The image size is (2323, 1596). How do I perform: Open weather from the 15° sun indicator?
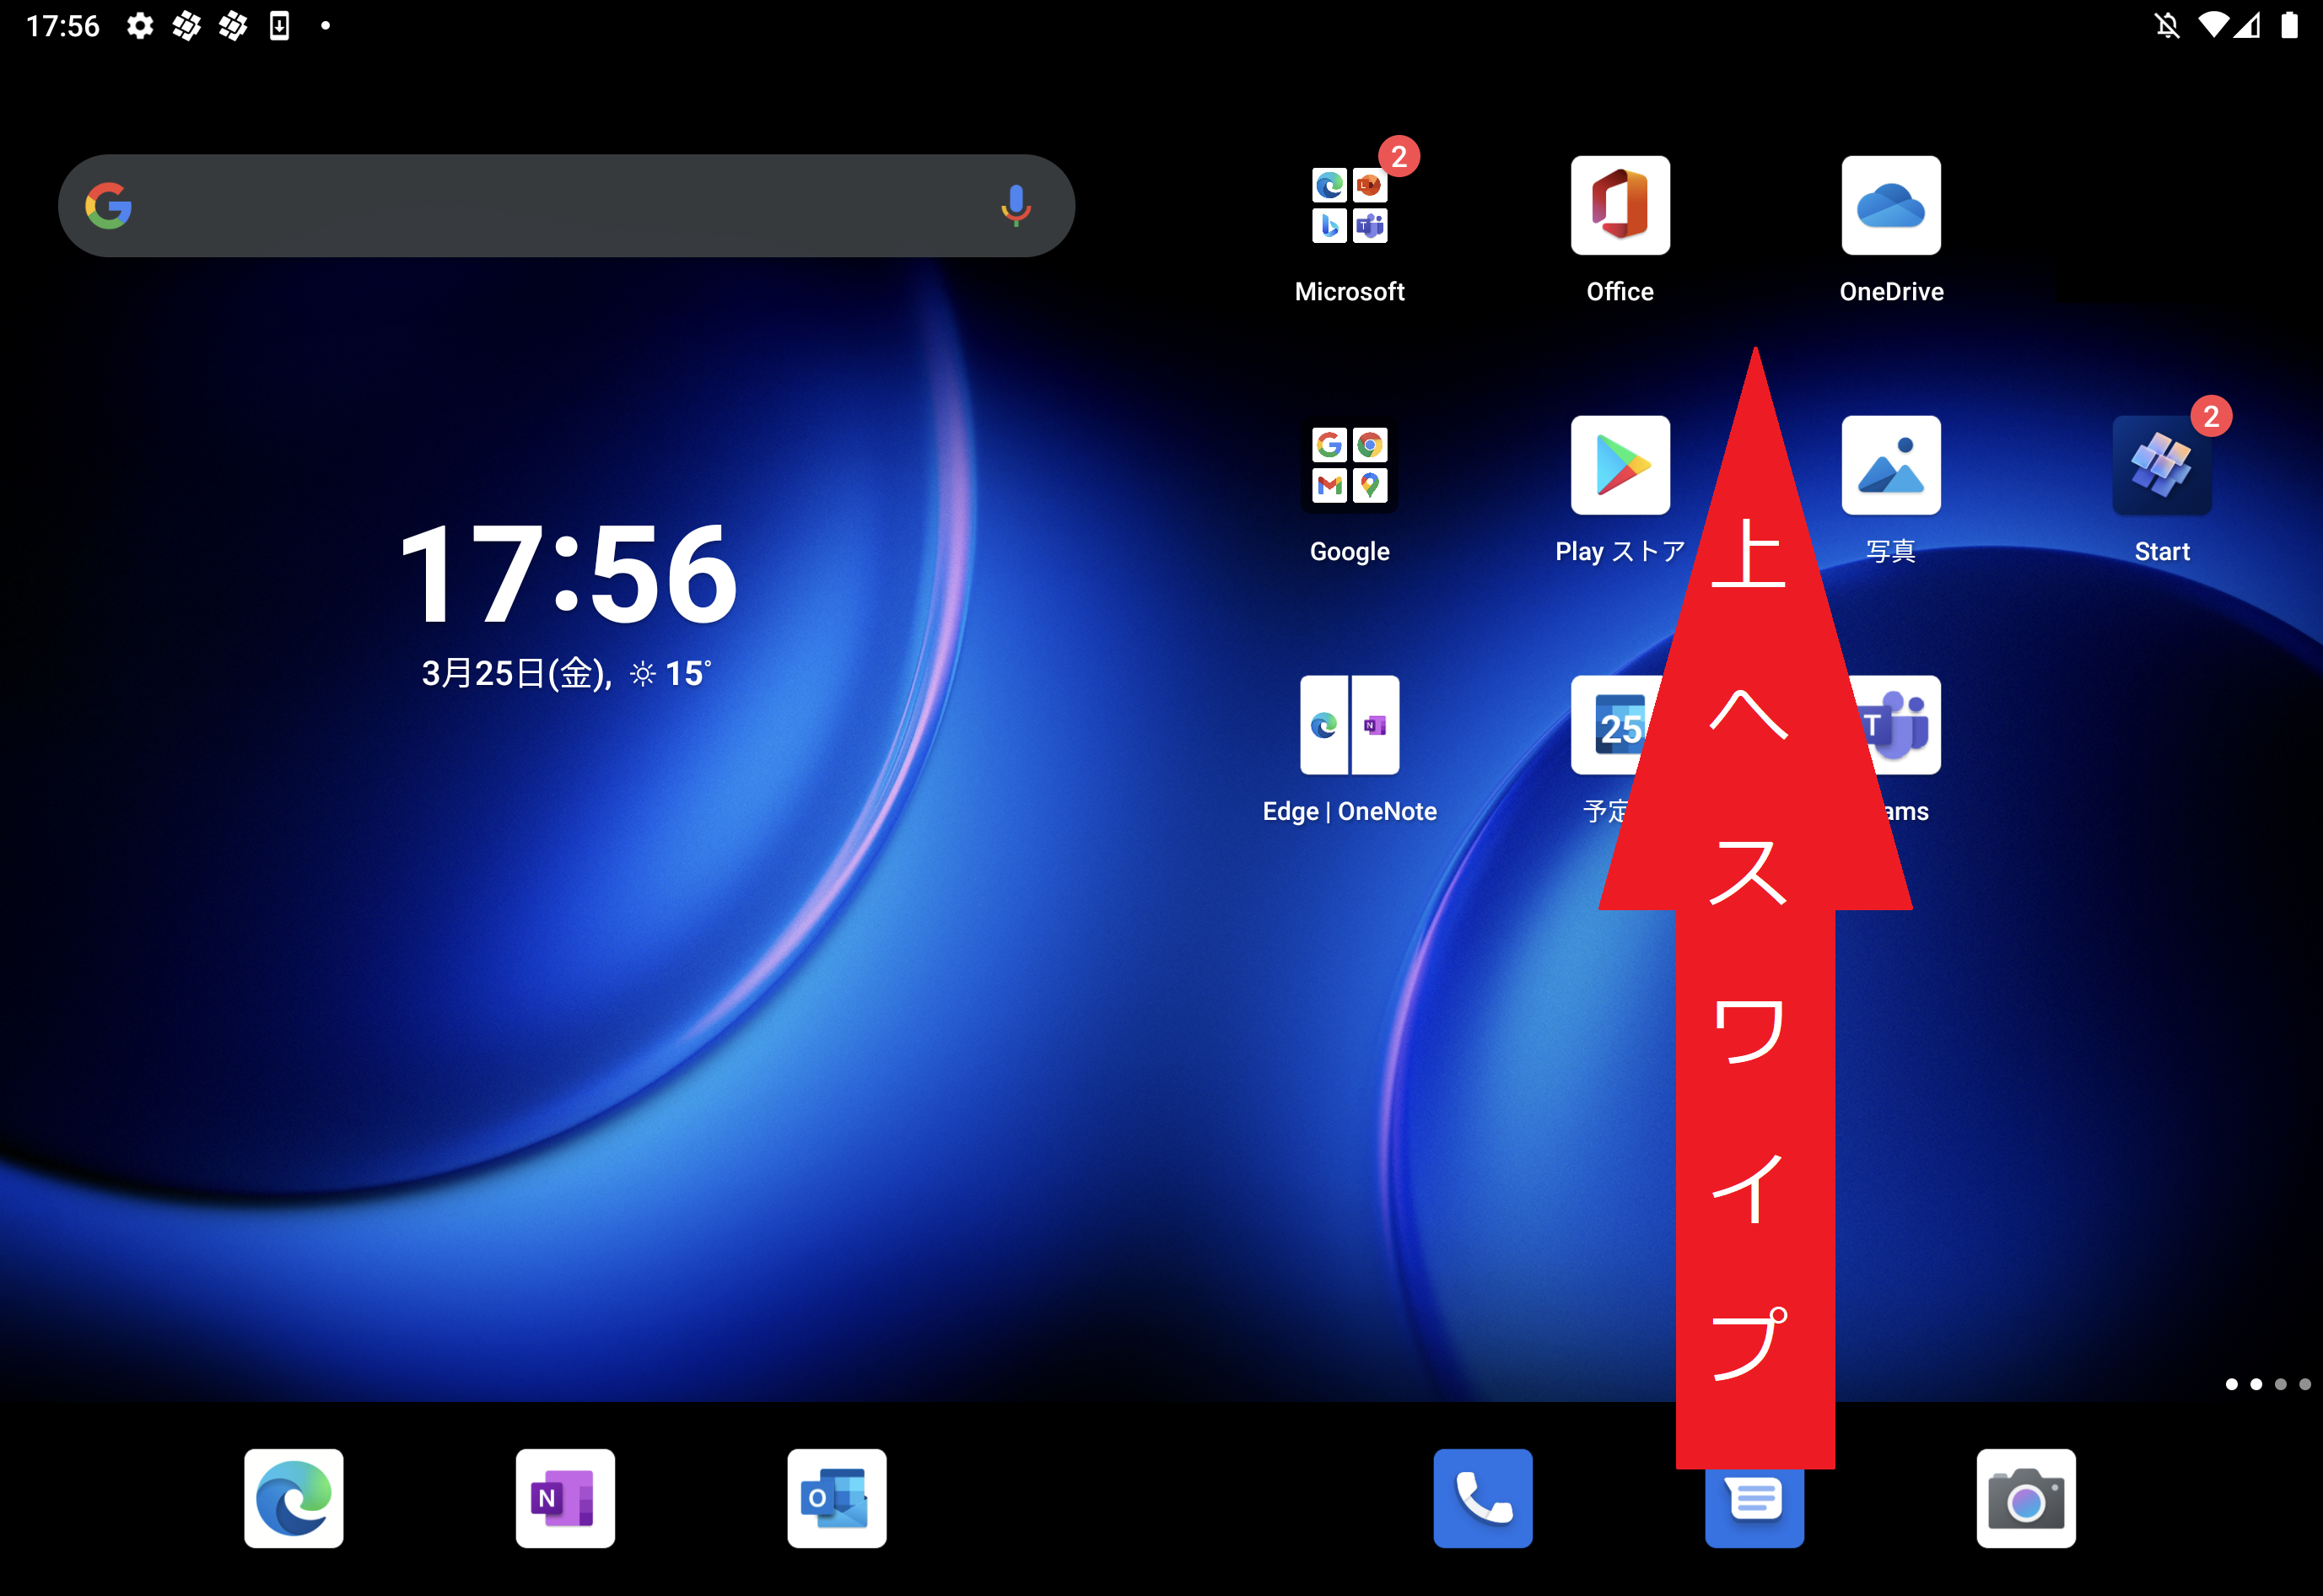point(670,673)
